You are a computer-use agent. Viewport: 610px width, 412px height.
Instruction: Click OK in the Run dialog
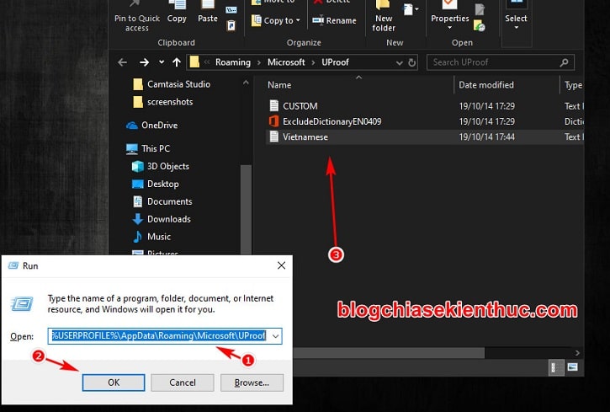click(x=114, y=383)
